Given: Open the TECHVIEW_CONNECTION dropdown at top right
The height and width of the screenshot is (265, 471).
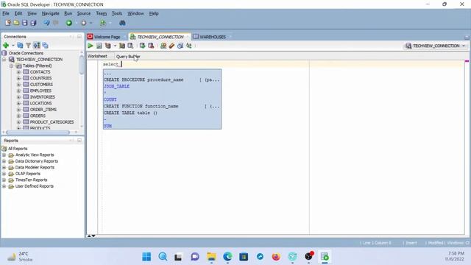Looking at the screenshot, I should pyautogui.click(x=436, y=46).
